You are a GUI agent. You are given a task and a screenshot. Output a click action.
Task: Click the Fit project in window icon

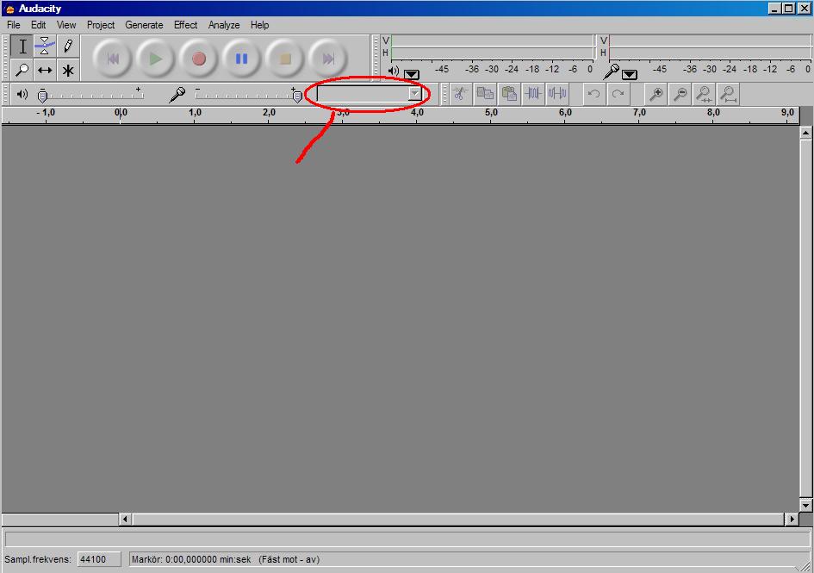coord(729,94)
